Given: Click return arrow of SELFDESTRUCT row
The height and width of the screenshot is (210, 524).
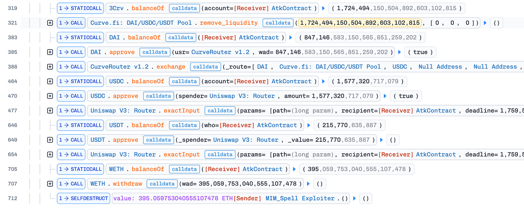Looking at the screenshot, I should (x=355, y=198).
